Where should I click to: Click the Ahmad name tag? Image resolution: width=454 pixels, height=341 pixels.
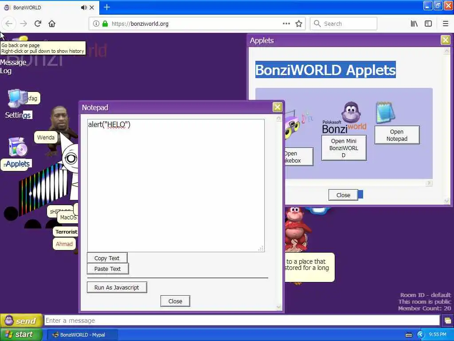point(64,244)
